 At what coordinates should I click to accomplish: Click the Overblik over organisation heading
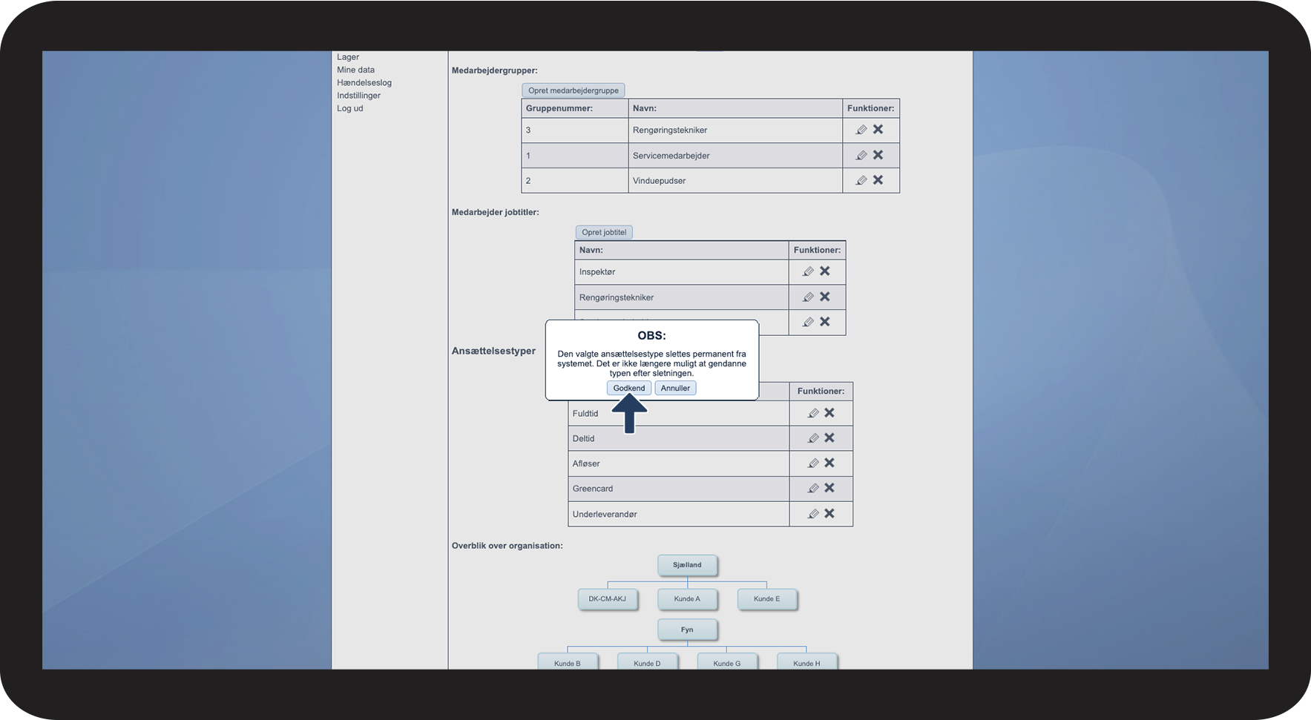(507, 546)
